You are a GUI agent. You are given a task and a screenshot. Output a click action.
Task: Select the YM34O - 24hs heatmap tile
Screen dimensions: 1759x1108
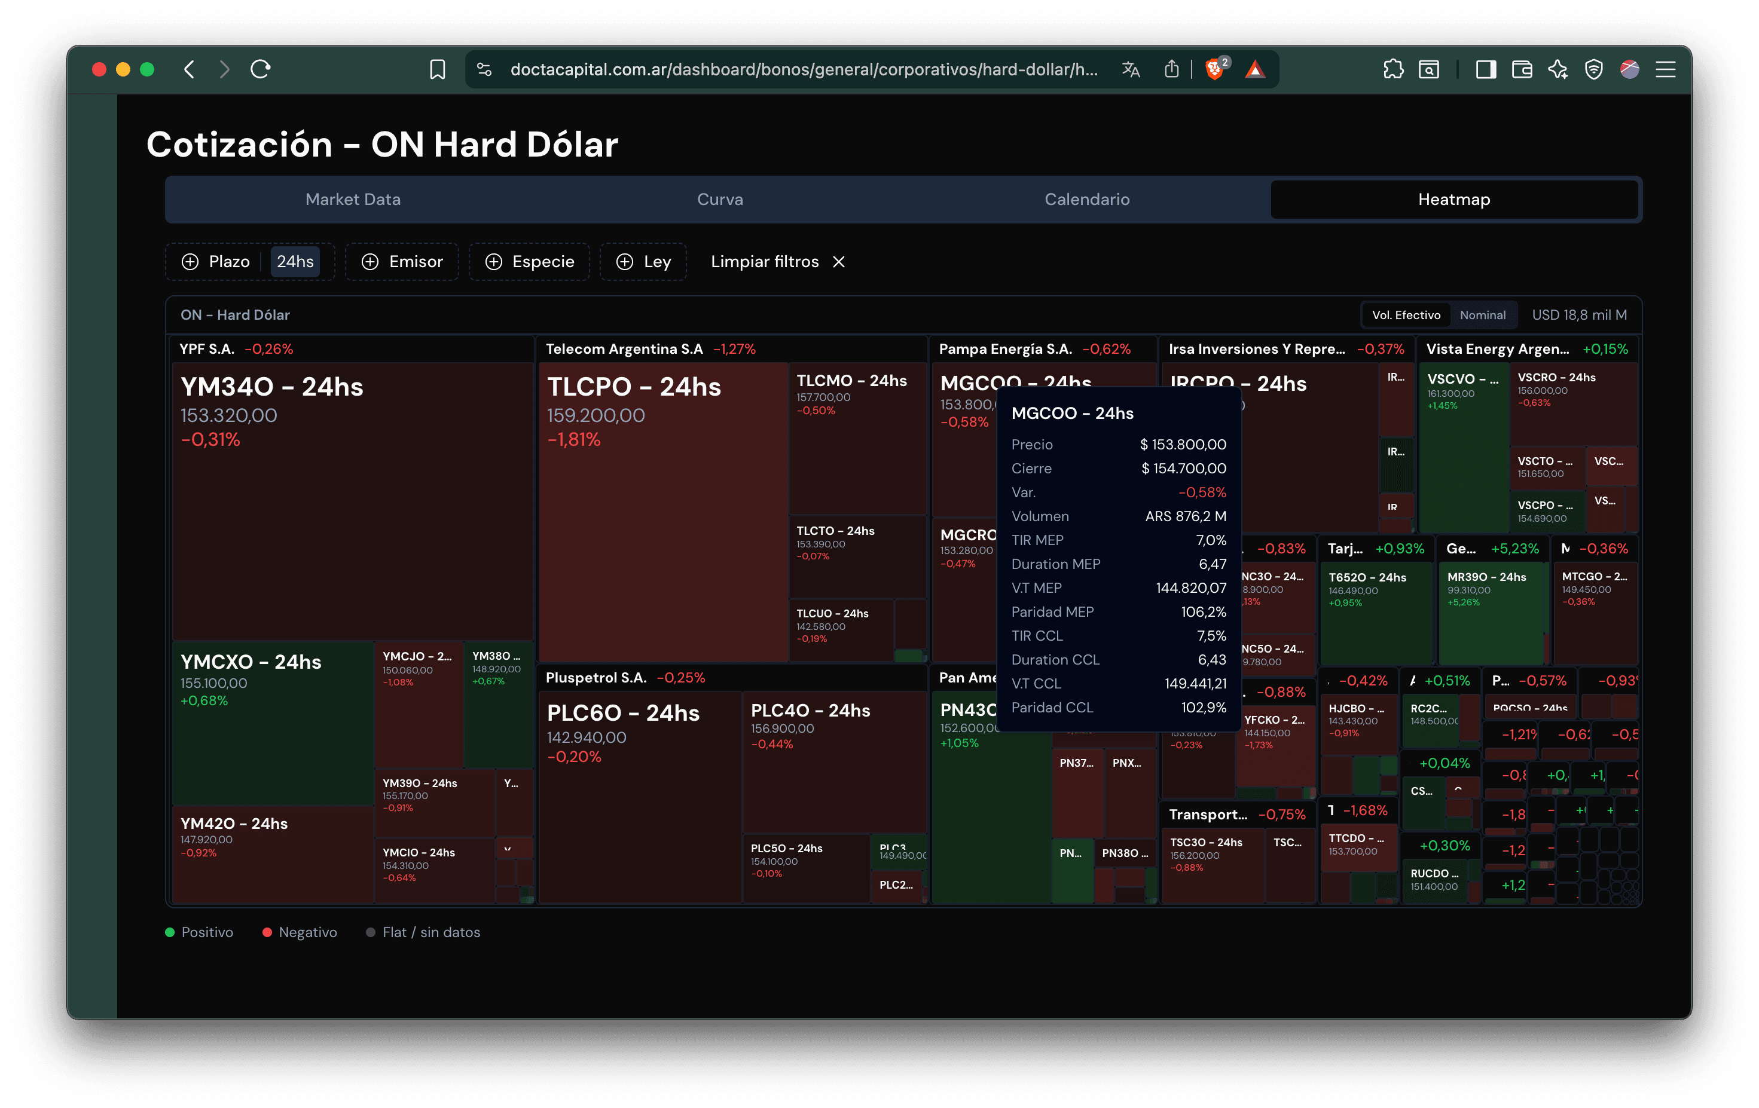(x=353, y=501)
